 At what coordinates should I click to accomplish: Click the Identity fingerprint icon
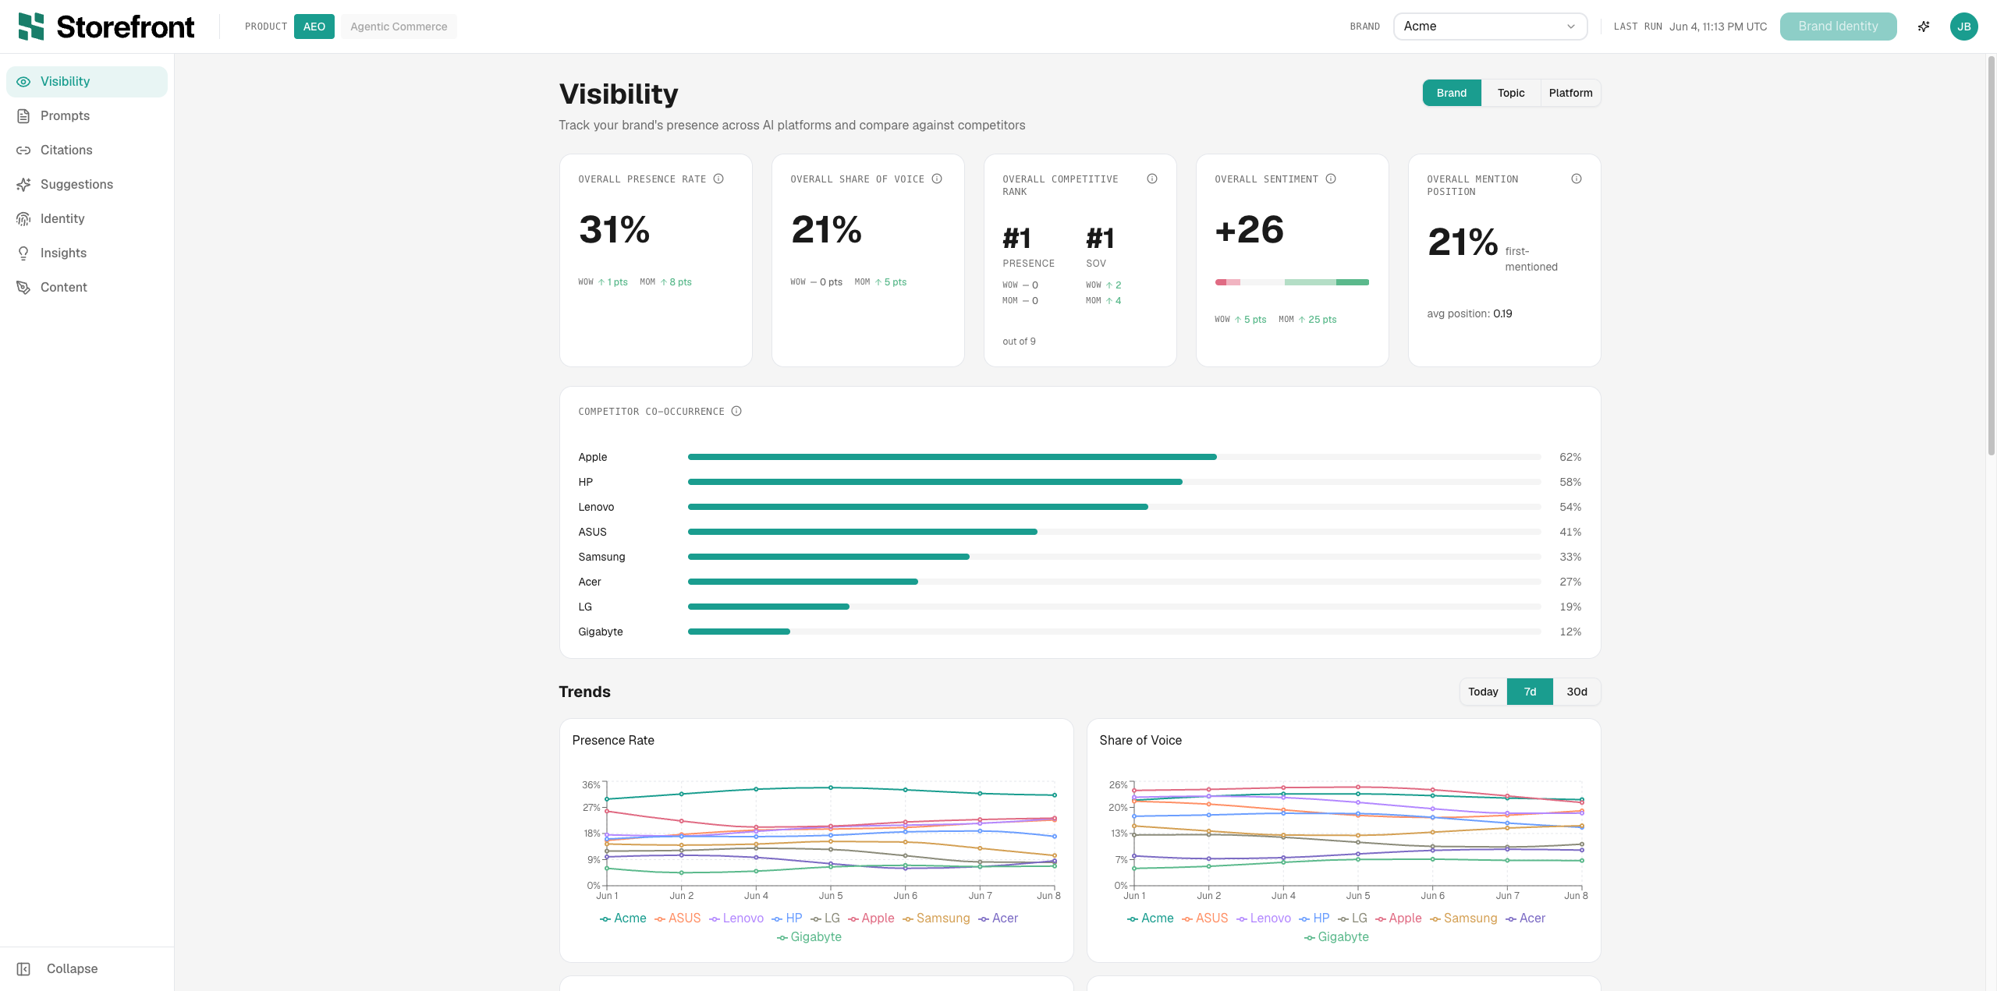[x=23, y=219]
